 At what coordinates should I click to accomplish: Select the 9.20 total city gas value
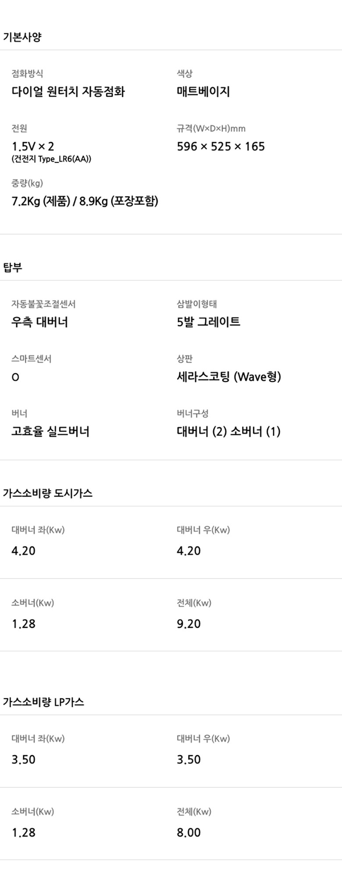click(189, 624)
